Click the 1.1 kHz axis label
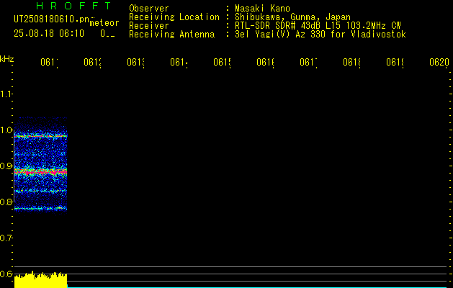 coord(6,94)
